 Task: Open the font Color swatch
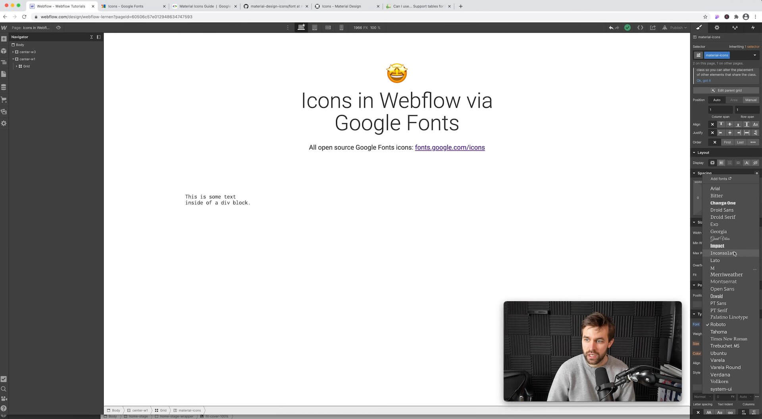pyautogui.click(x=697, y=353)
